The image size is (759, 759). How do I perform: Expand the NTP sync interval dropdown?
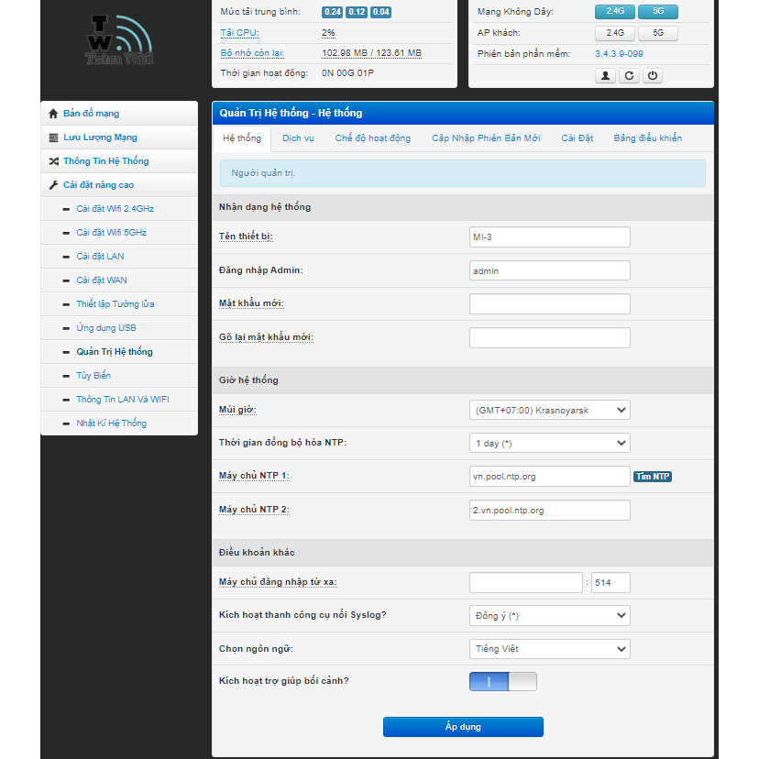pyautogui.click(x=549, y=443)
